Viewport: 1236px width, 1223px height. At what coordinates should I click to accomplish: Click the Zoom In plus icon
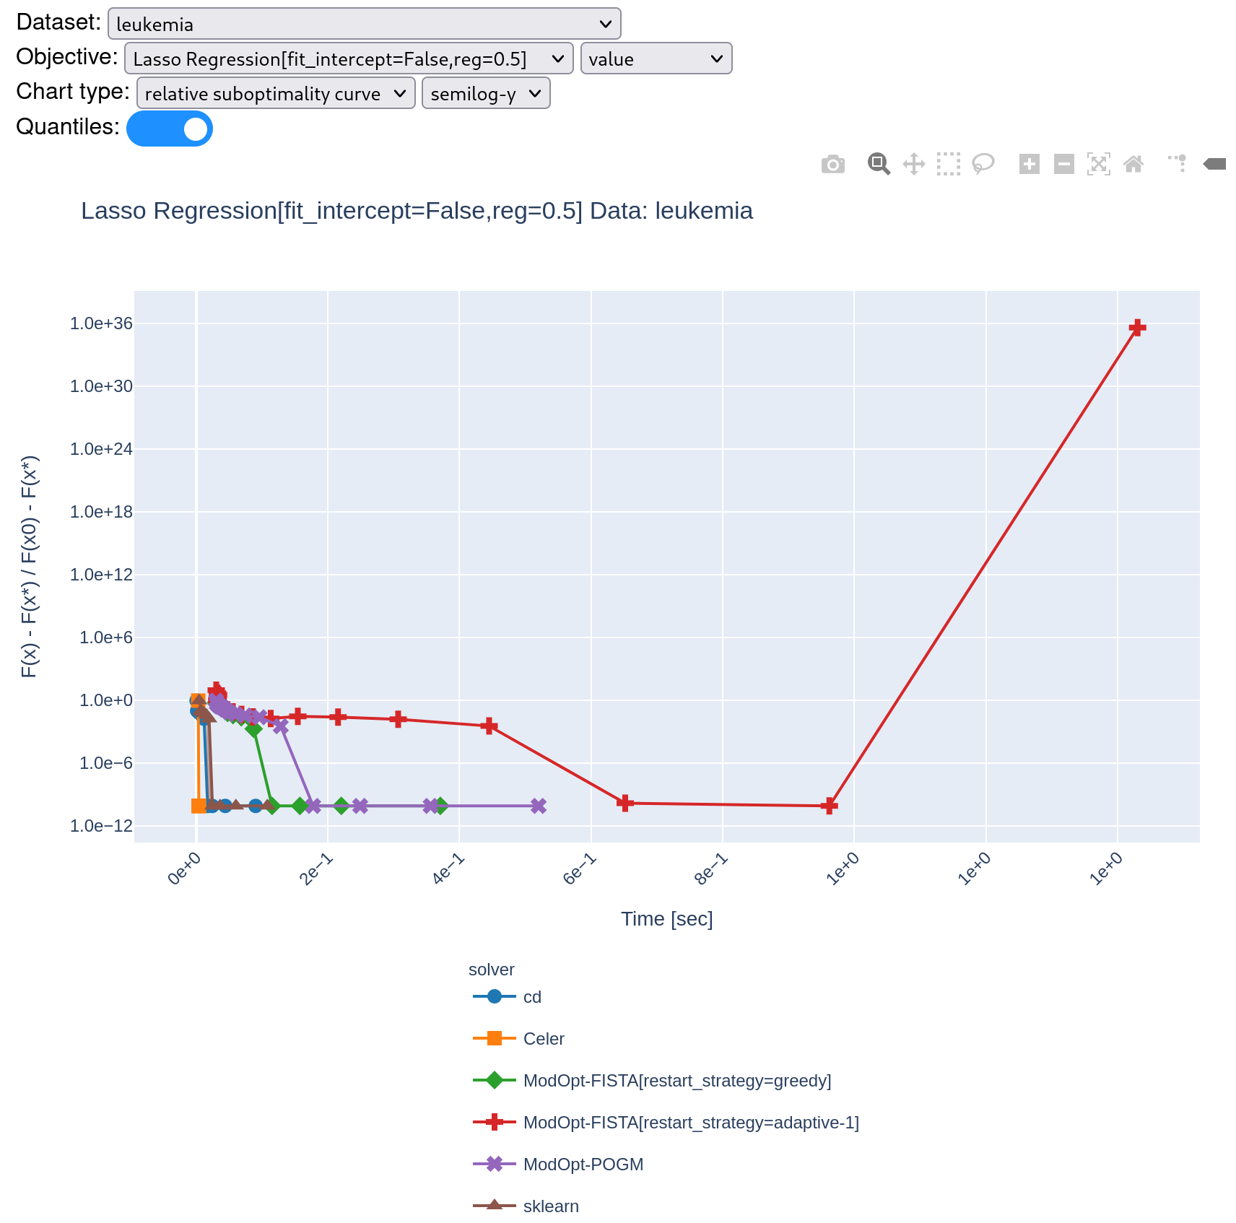(1030, 165)
